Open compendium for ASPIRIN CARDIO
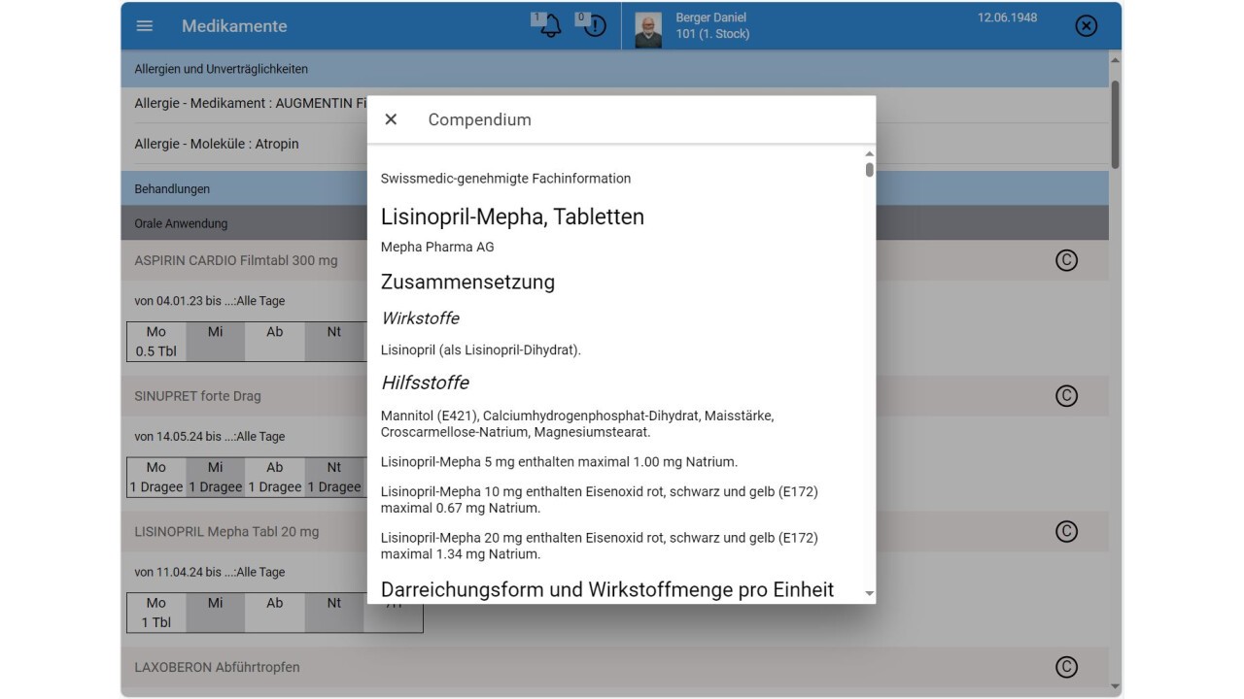Screen dimensions: 1244x699 1066,260
